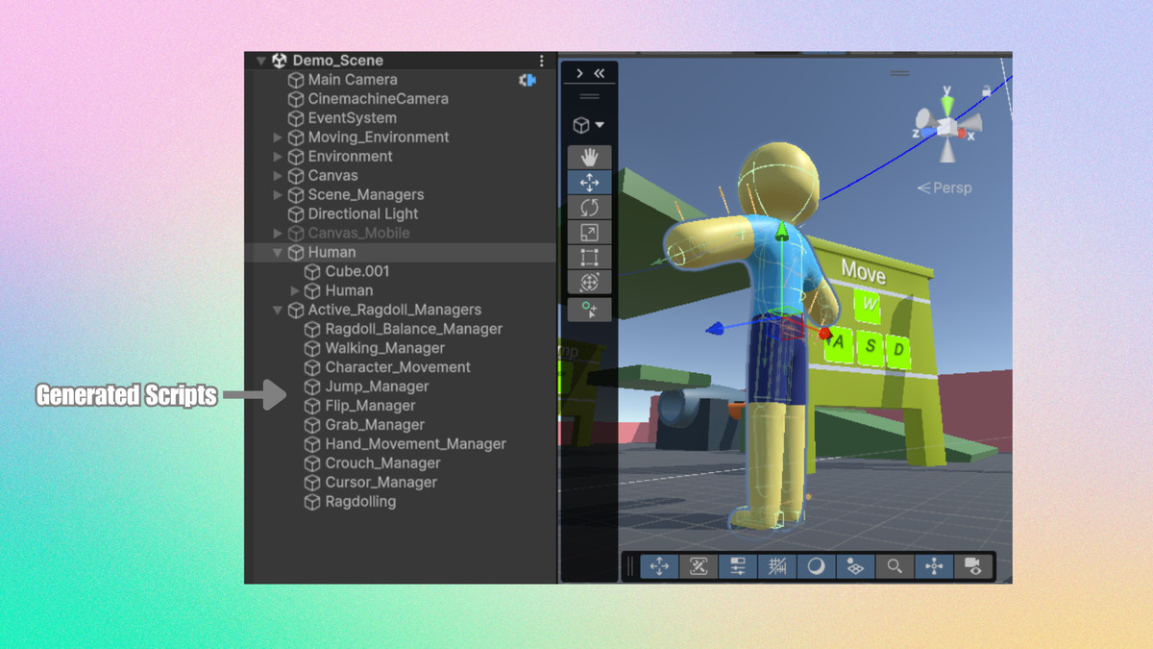Screen dimensions: 1153x649
Task: Click the gizmos icon in the bottom toolbar
Action: [x=932, y=566]
